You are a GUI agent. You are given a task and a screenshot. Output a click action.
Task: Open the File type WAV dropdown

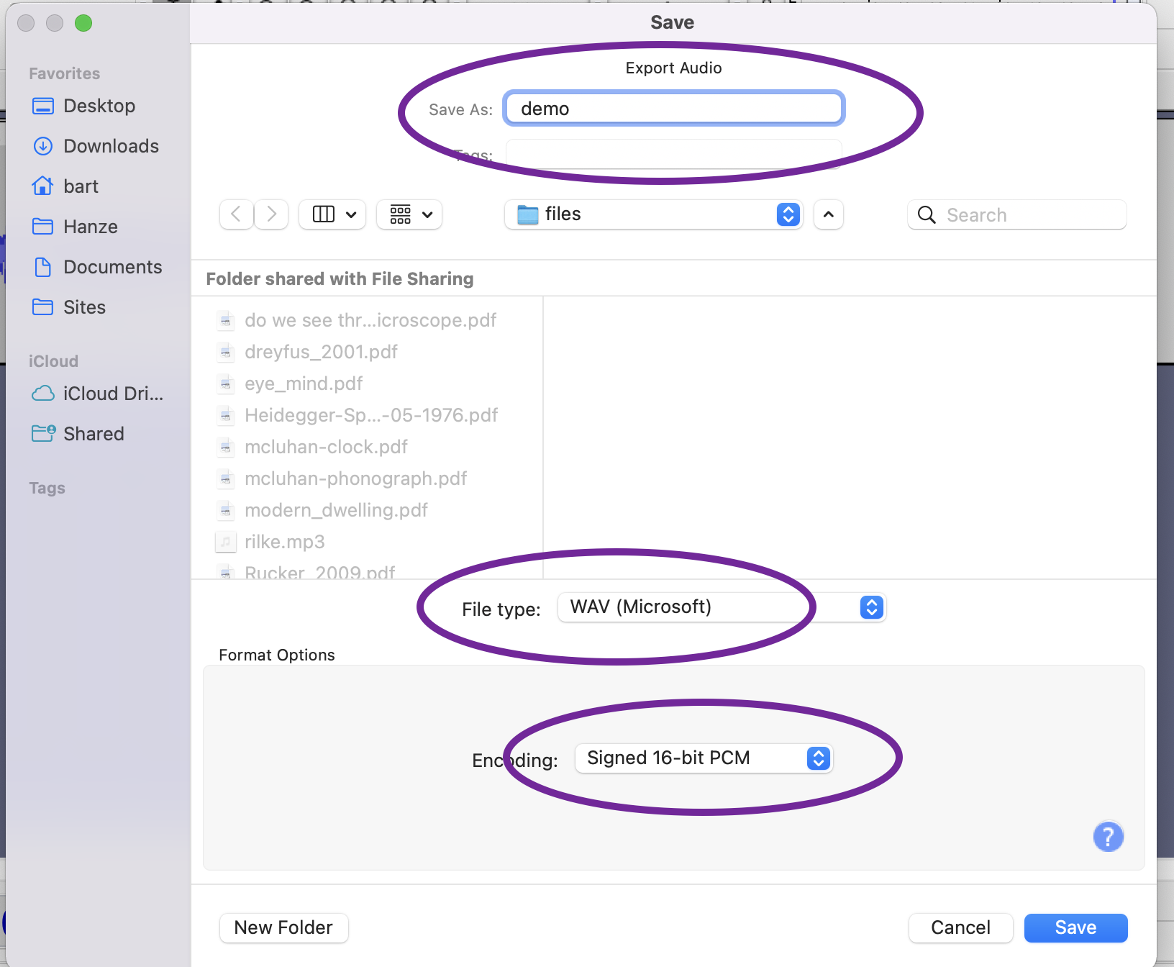click(721, 607)
